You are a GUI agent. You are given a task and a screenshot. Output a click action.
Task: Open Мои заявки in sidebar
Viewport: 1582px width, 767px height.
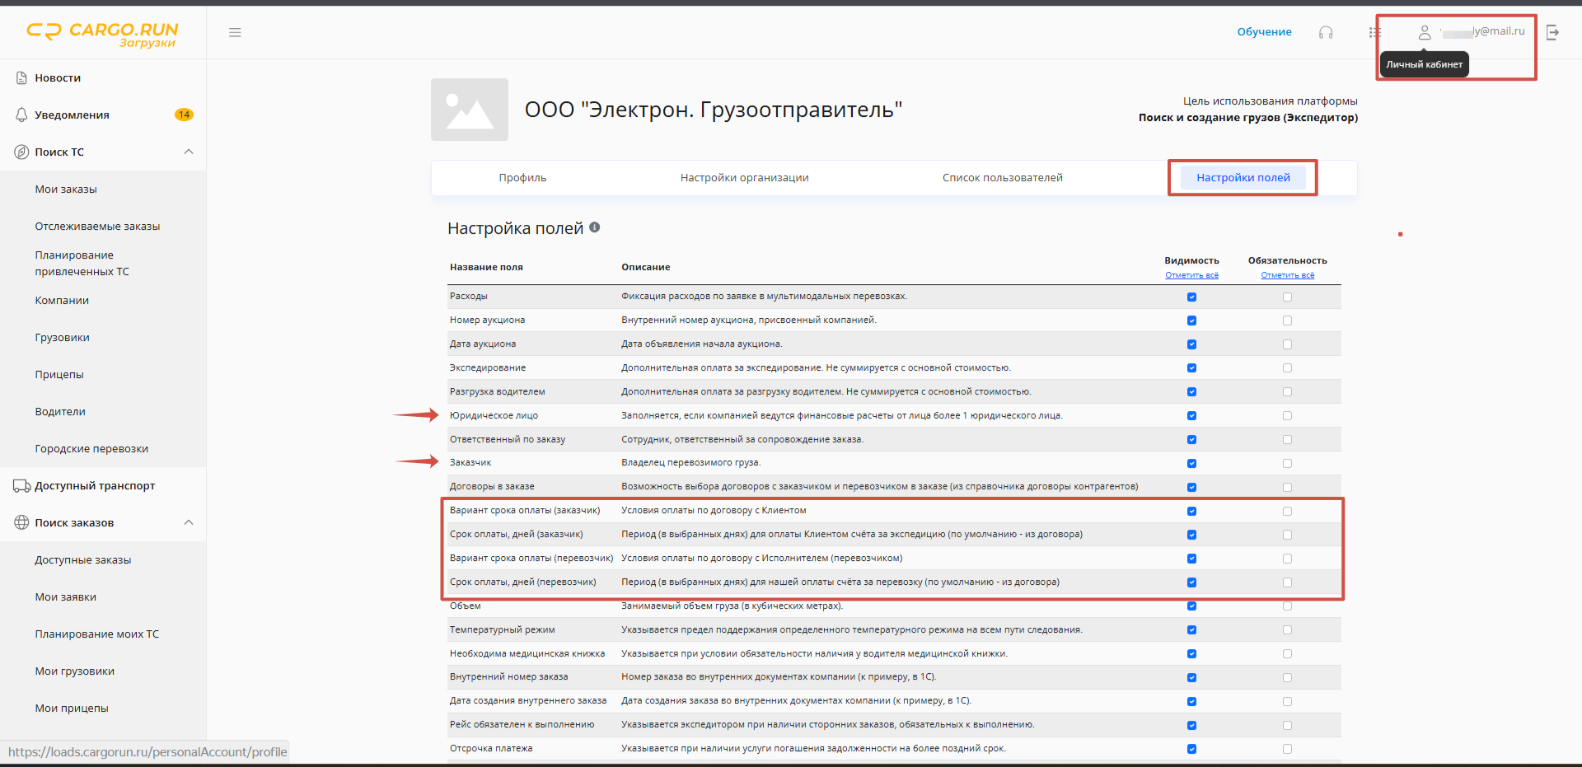click(x=66, y=596)
